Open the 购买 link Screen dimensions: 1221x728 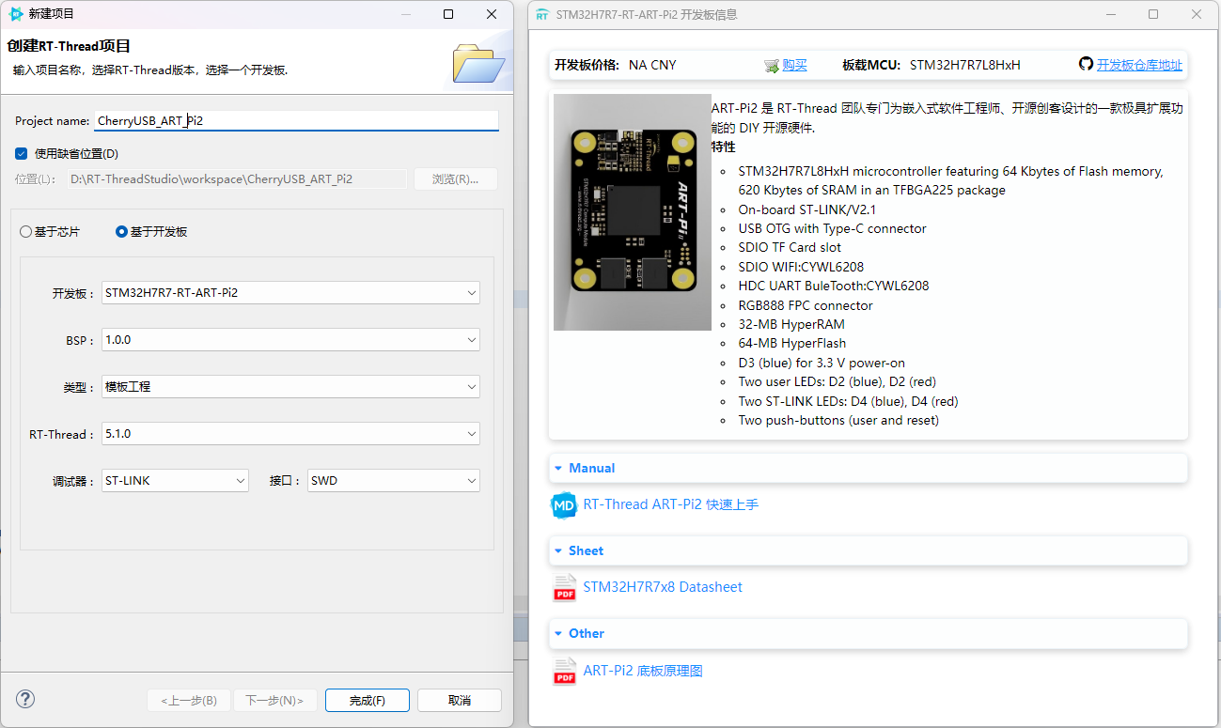795,65
